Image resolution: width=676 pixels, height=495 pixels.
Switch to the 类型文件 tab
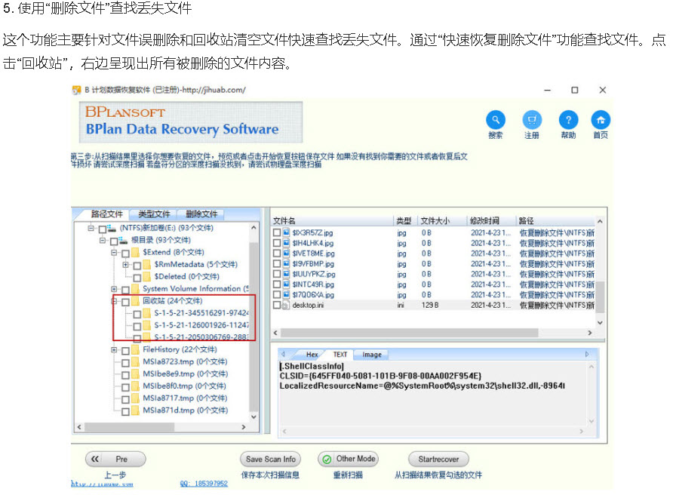[154, 214]
